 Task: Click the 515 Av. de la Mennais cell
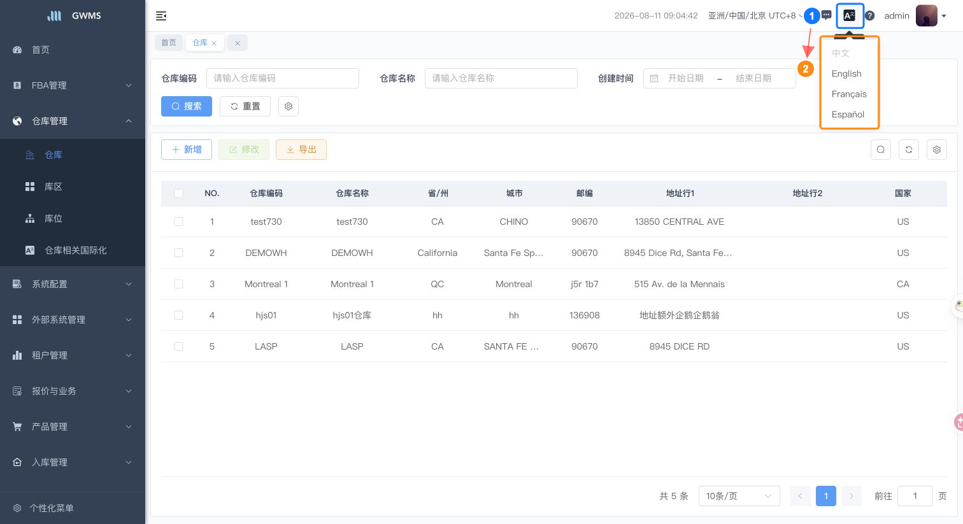tap(680, 284)
